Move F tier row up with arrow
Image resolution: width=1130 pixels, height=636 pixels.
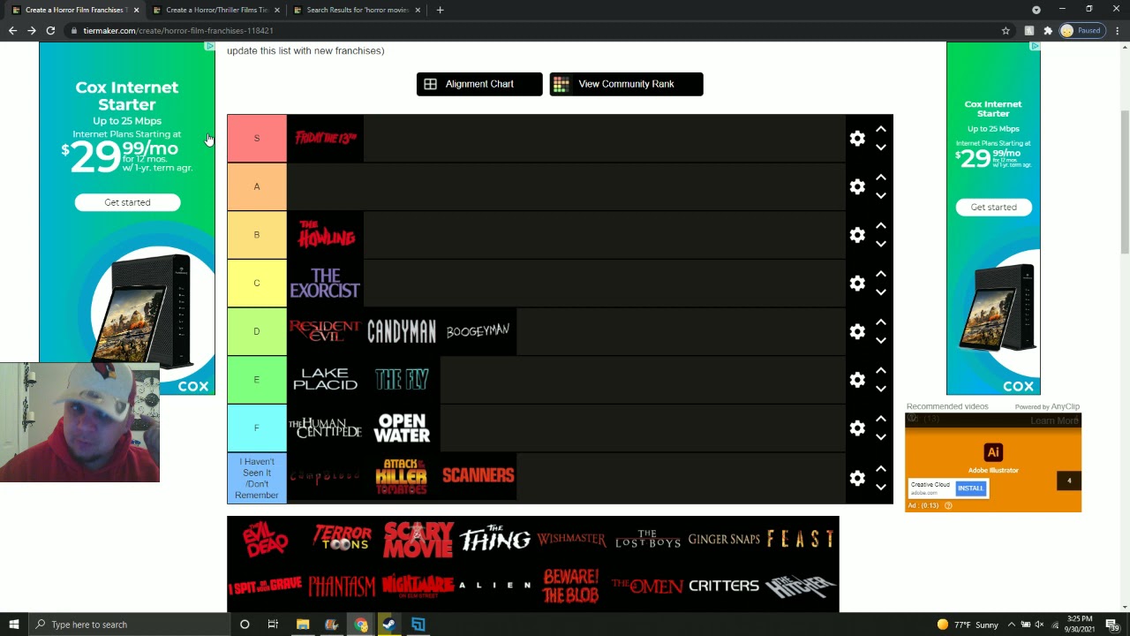881,419
